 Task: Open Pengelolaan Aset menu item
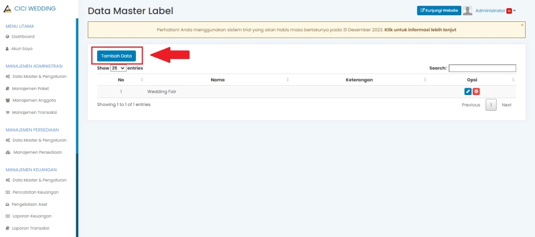coord(29,205)
